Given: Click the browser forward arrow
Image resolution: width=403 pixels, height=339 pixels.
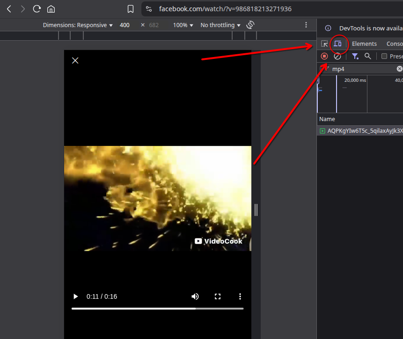Looking at the screenshot, I should tap(23, 9).
